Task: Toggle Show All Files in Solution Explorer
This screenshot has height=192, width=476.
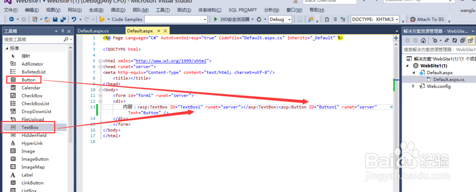Action: click(470, 40)
